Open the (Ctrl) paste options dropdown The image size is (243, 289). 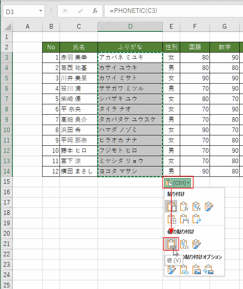[178, 183]
